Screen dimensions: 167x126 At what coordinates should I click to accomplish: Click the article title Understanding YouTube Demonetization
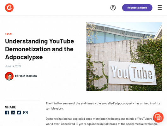click(x=39, y=49)
